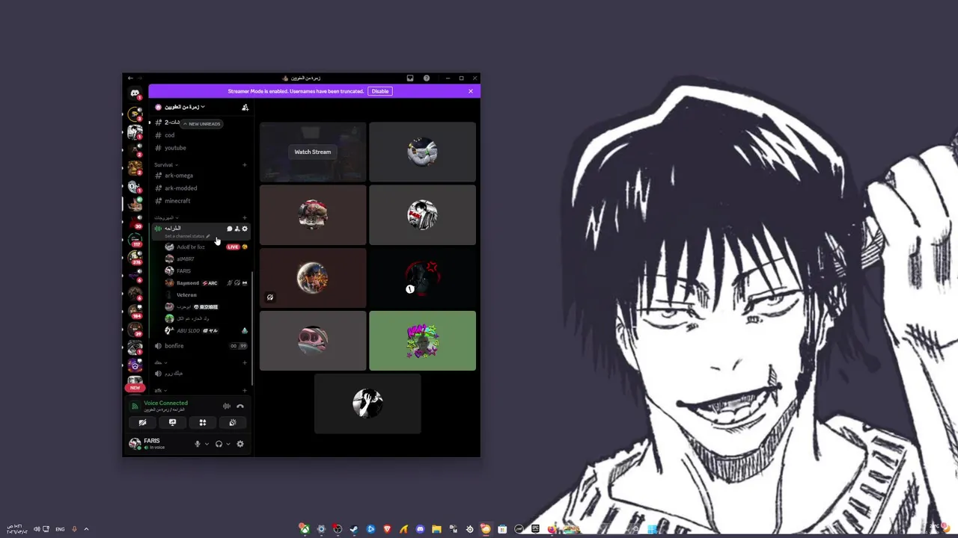Image resolution: width=958 pixels, height=538 pixels.
Task: Channel list scrollbar in Discord sidebar
Action: 252,329
